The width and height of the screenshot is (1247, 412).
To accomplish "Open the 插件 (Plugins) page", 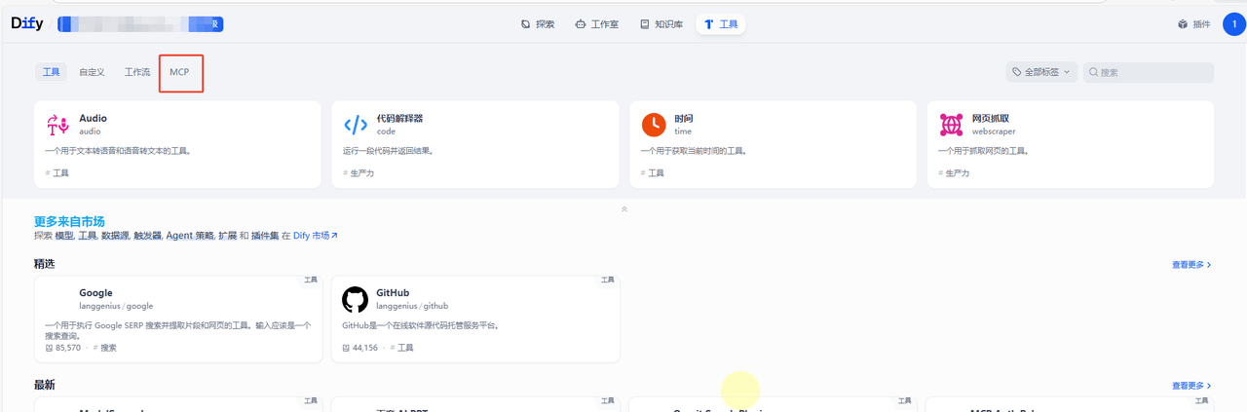I will 1193,24.
